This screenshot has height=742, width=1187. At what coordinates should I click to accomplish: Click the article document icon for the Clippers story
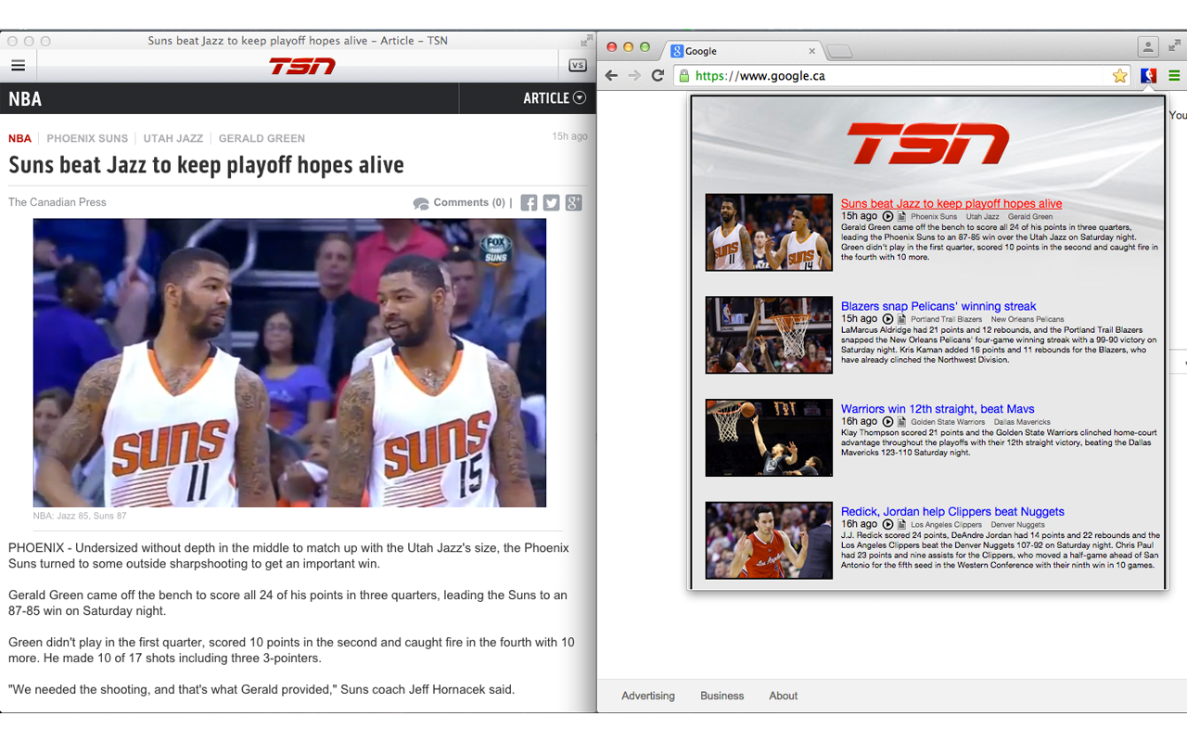coord(901,525)
